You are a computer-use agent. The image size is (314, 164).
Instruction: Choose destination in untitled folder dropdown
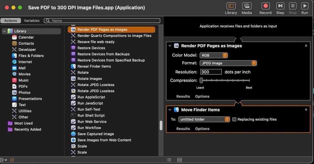pos(204,119)
